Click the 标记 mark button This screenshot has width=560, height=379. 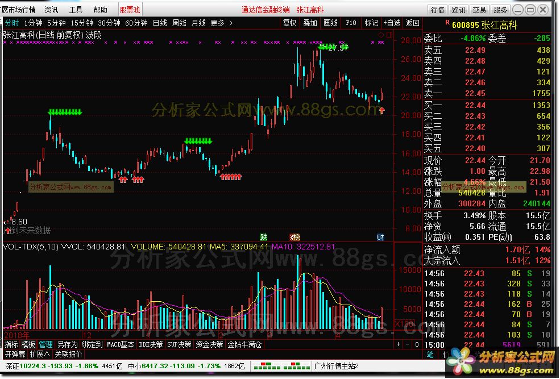tap(371, 23)
